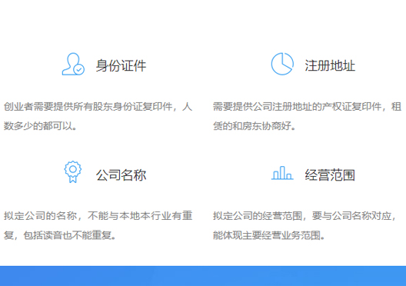Select the 公司名称 heading
The image size is (406, 286).
[121, 175]
